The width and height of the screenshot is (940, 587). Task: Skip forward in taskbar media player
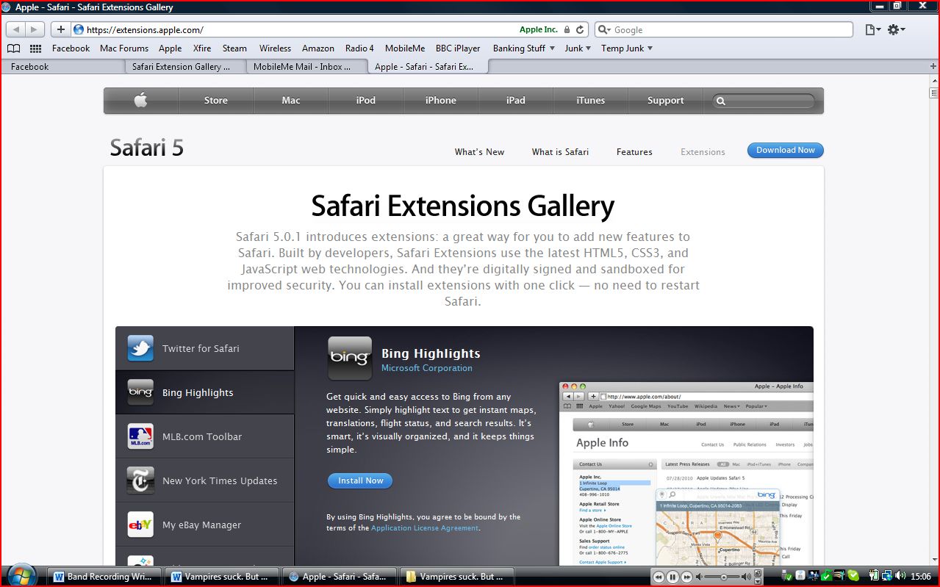tap(686, 577)
